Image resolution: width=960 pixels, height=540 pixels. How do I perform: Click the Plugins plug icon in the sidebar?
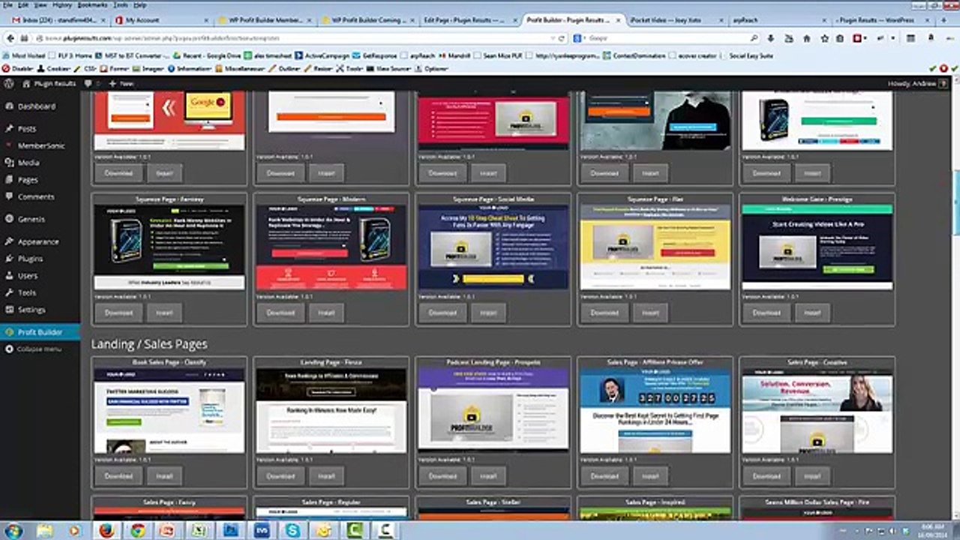click(x=8, y=259)
